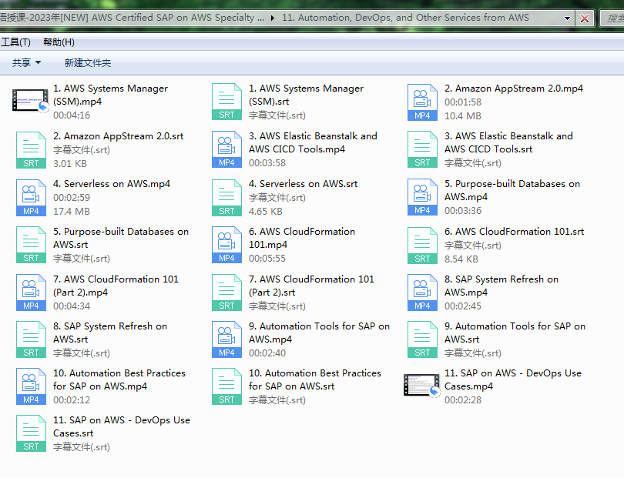Select file name 3. AWS Elastic Beanstalk and AWS CICD Tools.srt
Image resolution: width=624 pixels, height=478 pixels.
point(508,142)
